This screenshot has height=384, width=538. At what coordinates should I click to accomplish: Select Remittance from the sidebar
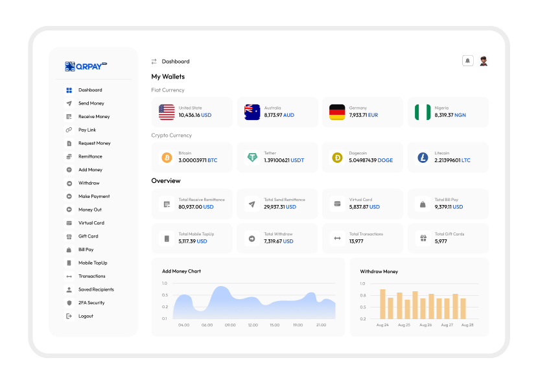pos(90,156)
